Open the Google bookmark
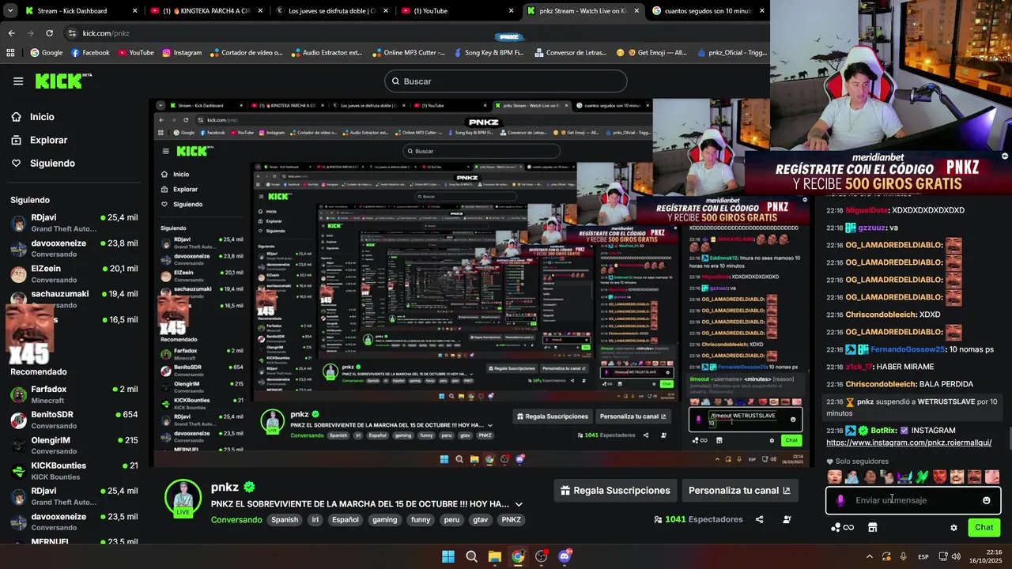This screenshot has width=1012, height=569. click(47, 53)
